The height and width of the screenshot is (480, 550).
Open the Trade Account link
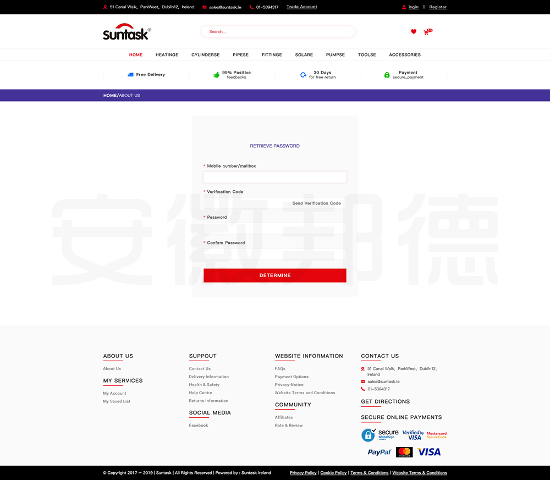coord(301,7)
